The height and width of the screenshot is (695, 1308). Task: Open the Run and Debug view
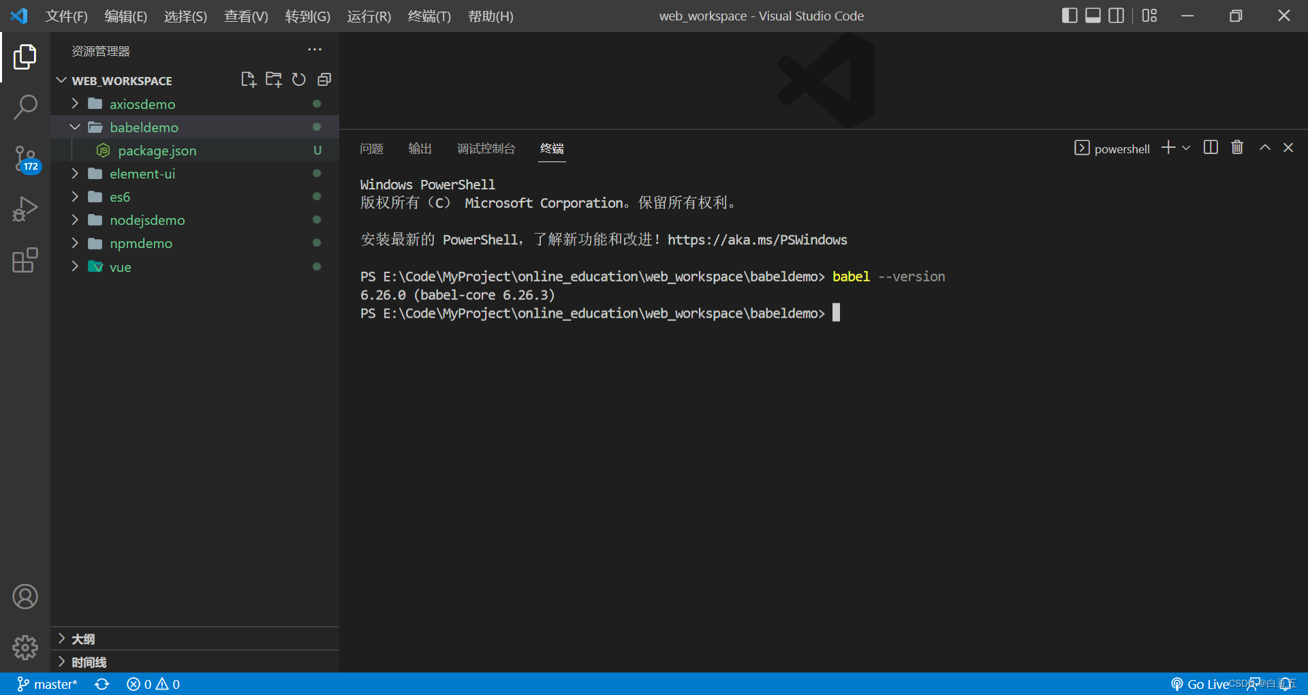click(25, 209)
